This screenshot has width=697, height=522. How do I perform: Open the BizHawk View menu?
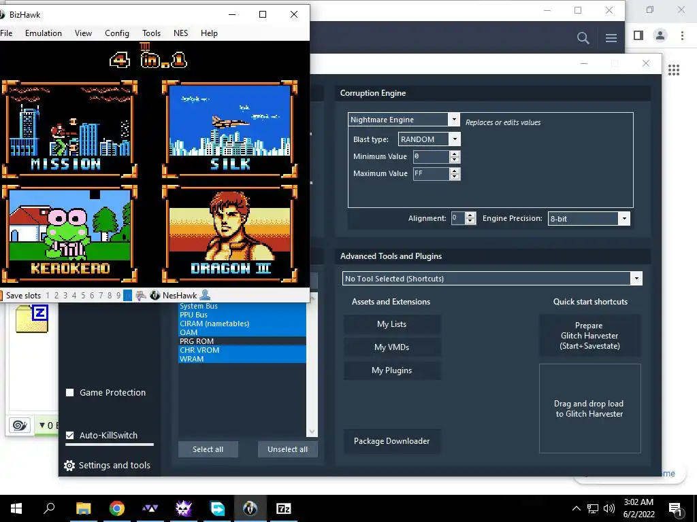click(83, 33)
